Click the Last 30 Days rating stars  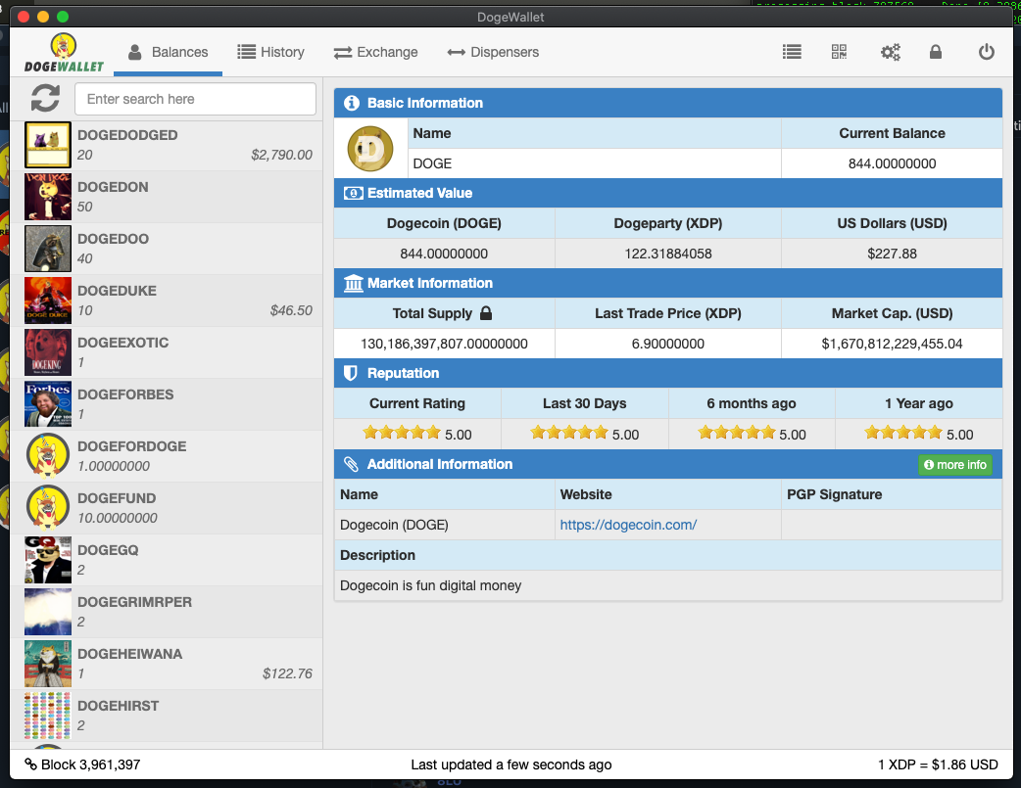pos(569,433)
